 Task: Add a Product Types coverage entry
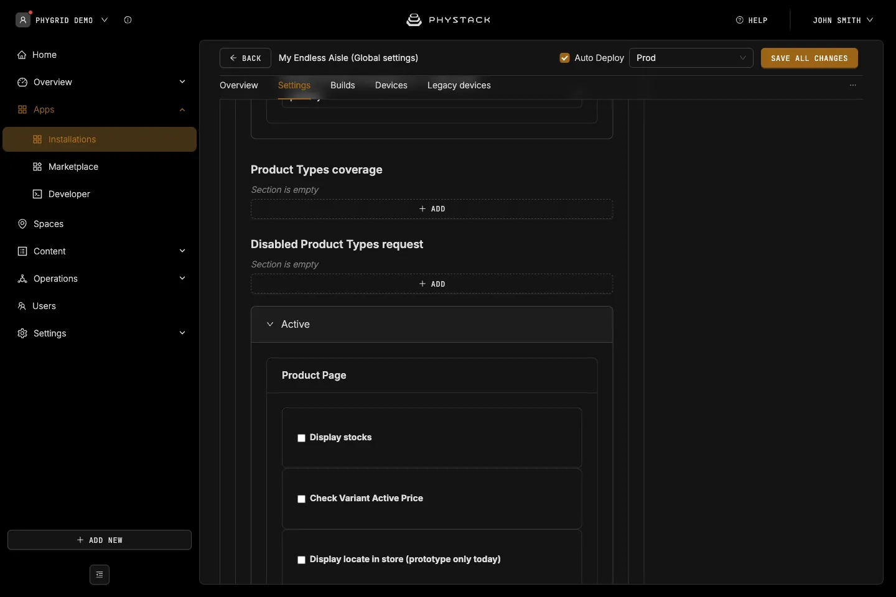pos(432,209)
